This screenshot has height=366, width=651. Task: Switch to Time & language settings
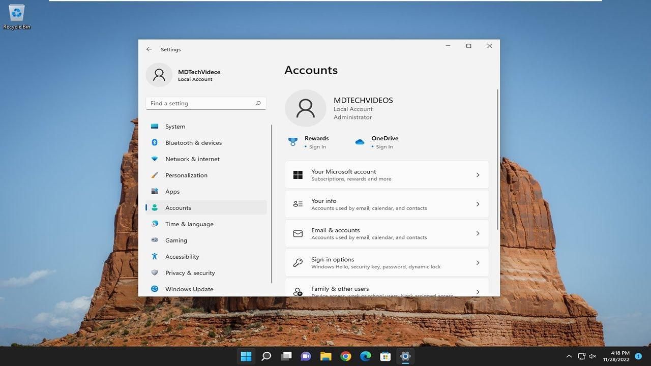click(189, 224)
